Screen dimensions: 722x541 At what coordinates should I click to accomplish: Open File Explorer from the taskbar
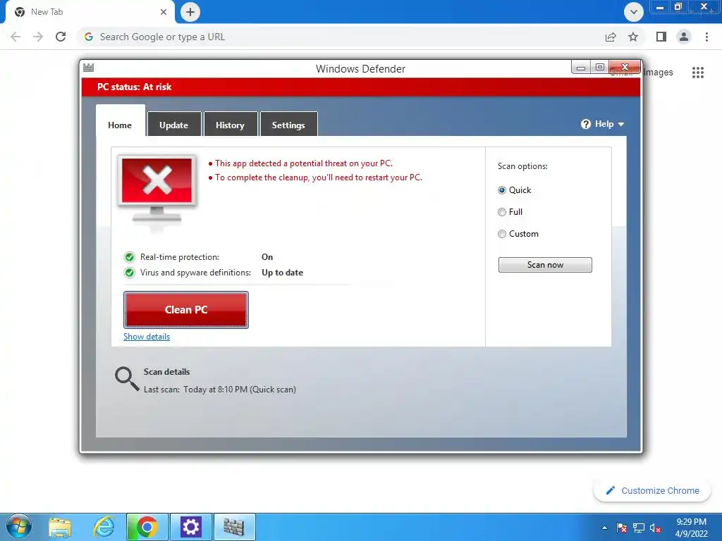pos(60,527)
